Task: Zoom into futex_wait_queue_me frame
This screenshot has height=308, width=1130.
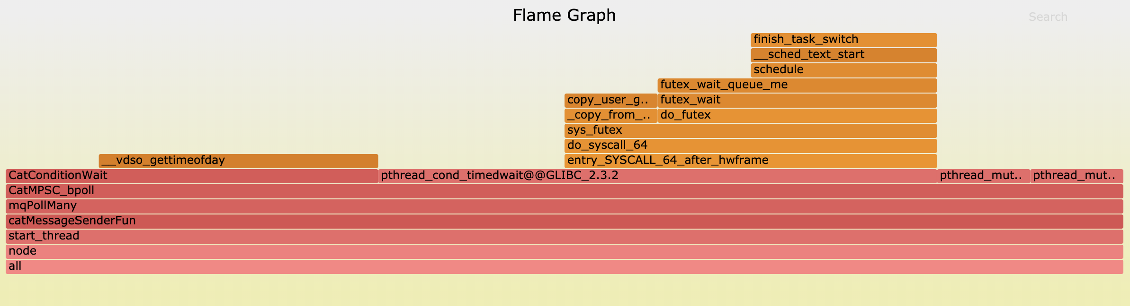Action: (797, 85)
